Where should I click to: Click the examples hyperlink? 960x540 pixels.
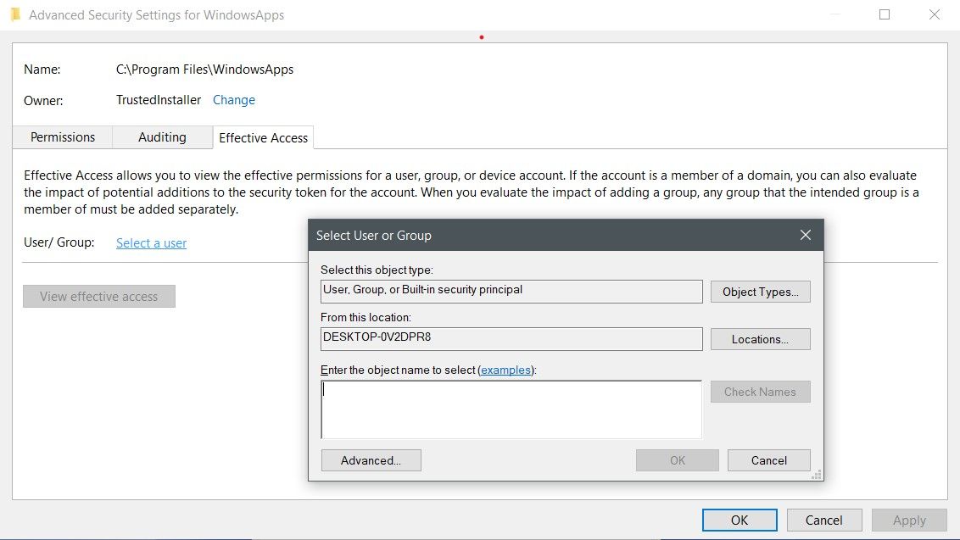coord(505,370)
